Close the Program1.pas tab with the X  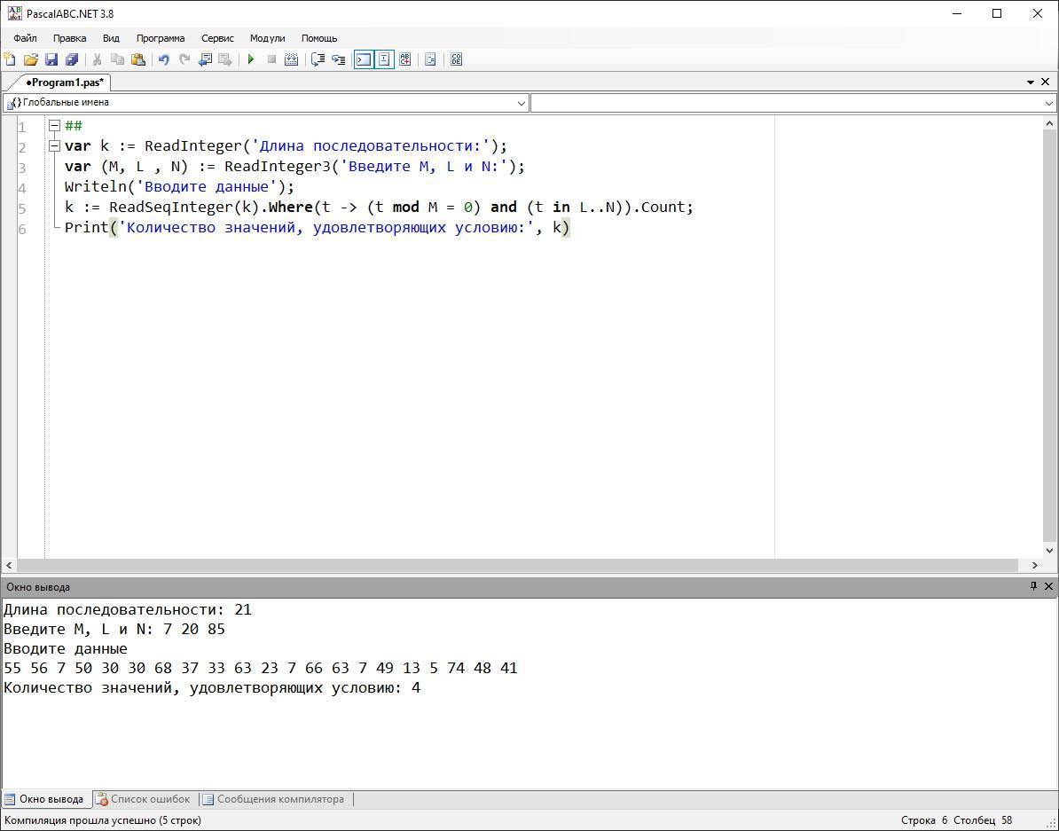(1045, 82)
